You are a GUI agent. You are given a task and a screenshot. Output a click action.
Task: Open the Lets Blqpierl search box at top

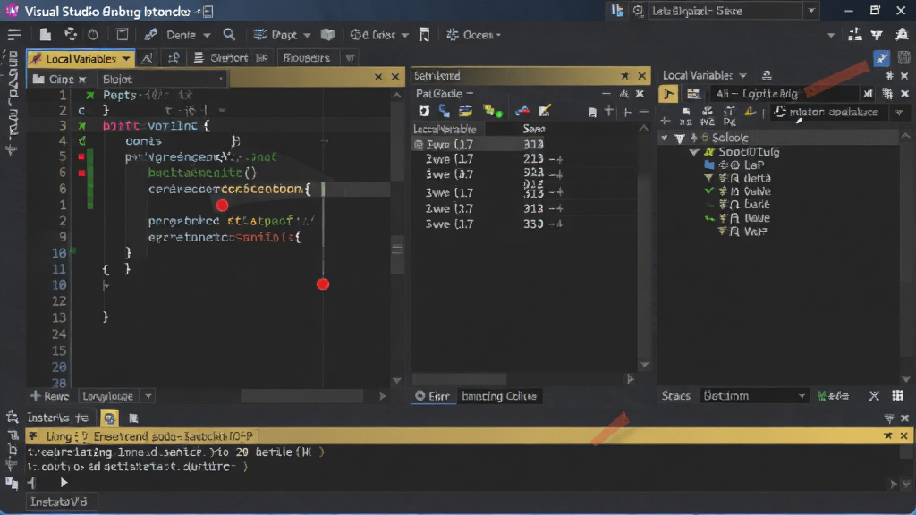[x=725, y=11]
